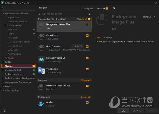
Task: Collapse the Appearance & Behavior section
Action: click(x=3, y=13)
